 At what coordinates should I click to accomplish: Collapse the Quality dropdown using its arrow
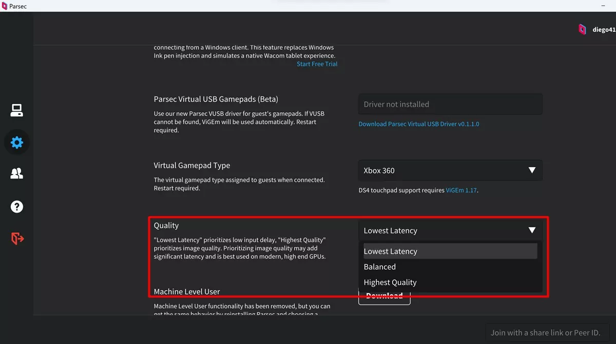[532, 230]
